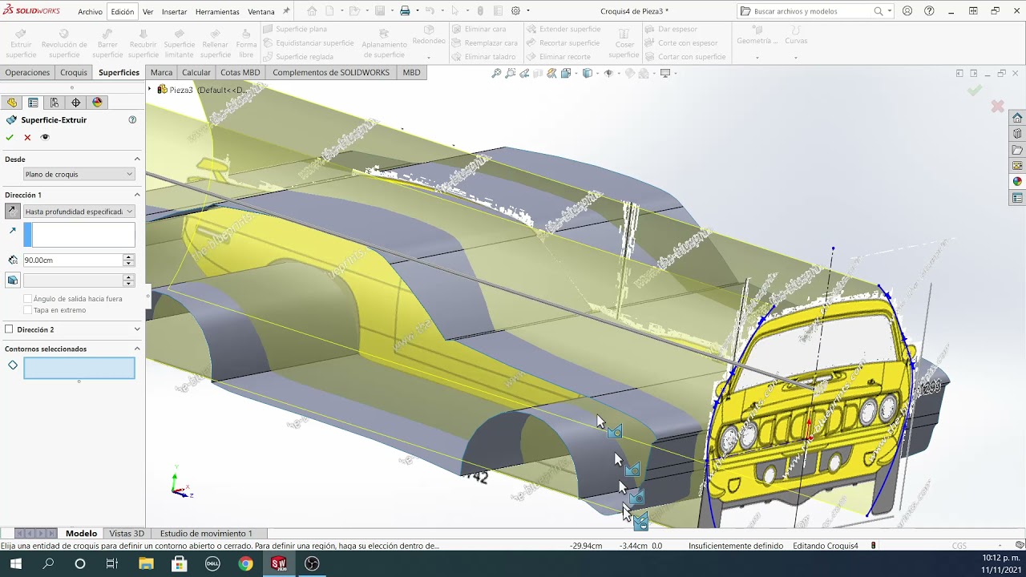Open Hasta profundidad especificada dropdown
This screenshot has height=577, width=1026.
point(79,212)
